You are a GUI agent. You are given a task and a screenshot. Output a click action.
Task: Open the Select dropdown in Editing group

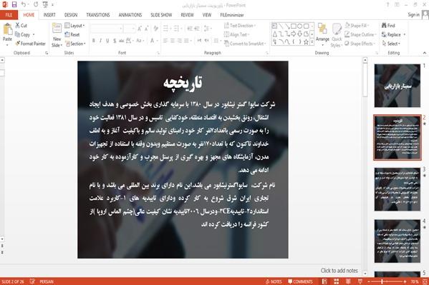point(391,44)
